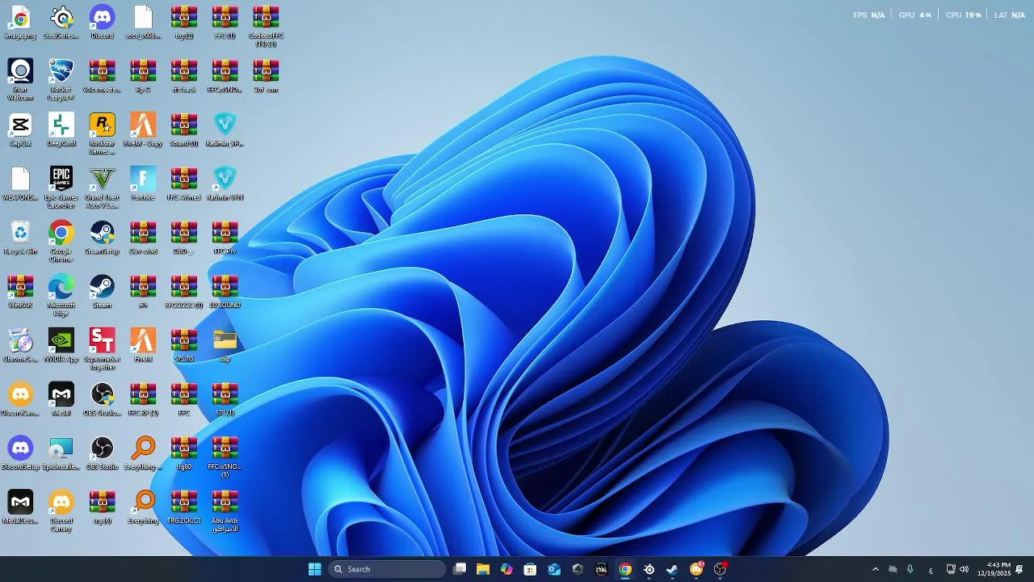Open the notifications bell icon
1034x582 pixels.
[1019, 569]
